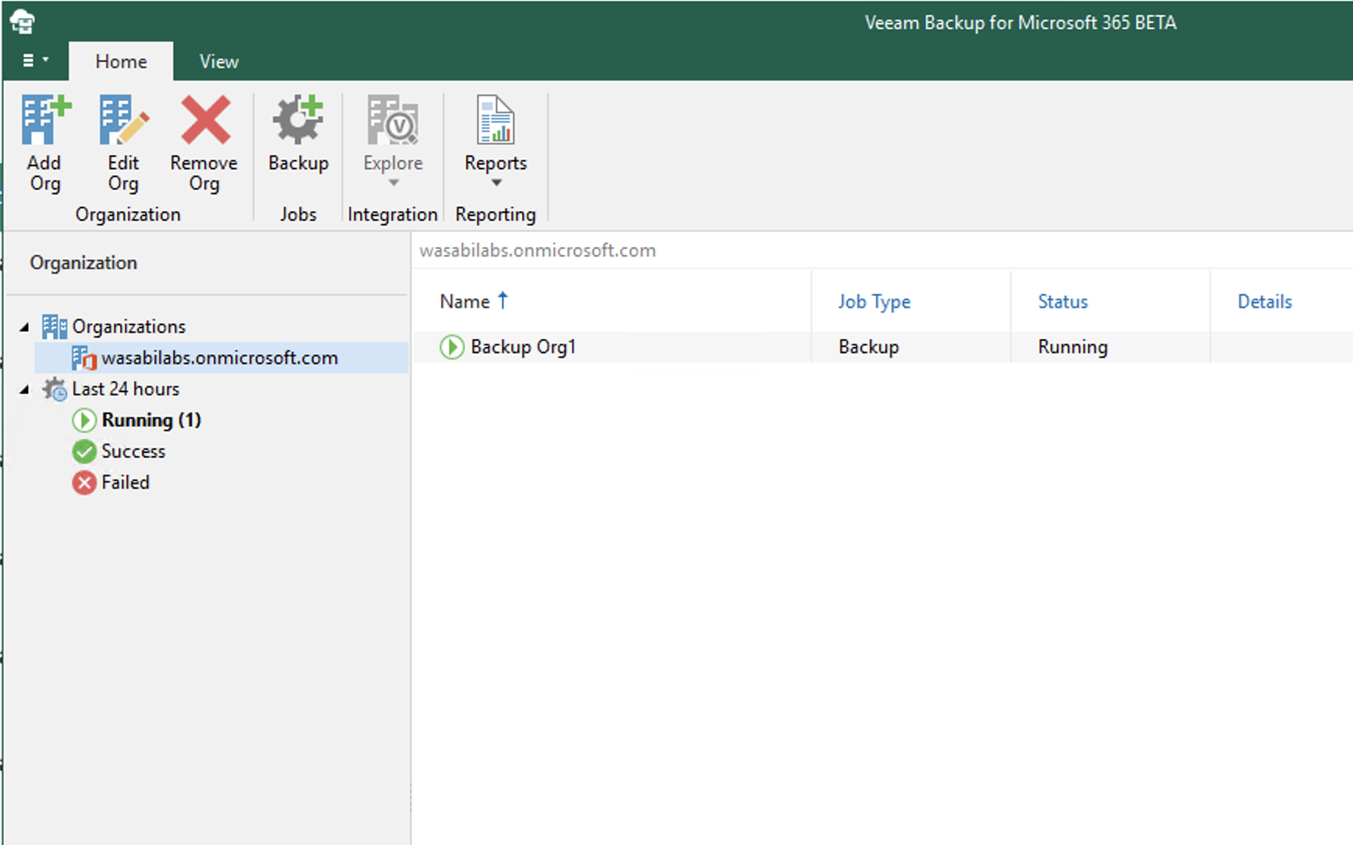1353x845 pixels.
Task: Select the Organizations root tree item
Action: pos(129,327)
